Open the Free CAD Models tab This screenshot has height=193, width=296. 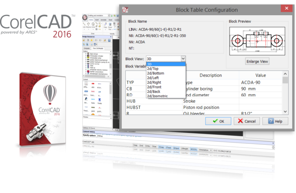coord(98,48)
